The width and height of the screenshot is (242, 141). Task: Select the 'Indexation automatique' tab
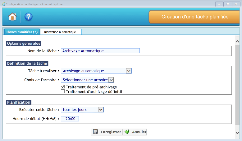coord(60,32)
